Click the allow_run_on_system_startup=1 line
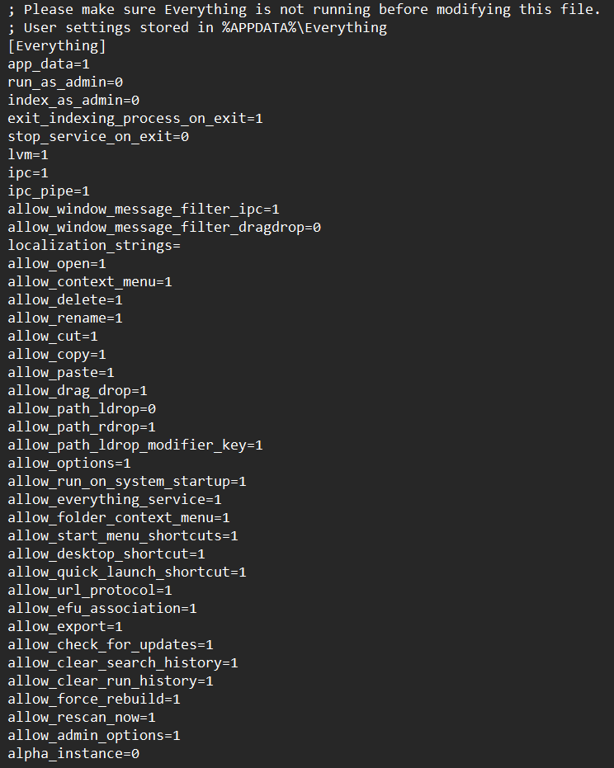 (x=127, y=481)
